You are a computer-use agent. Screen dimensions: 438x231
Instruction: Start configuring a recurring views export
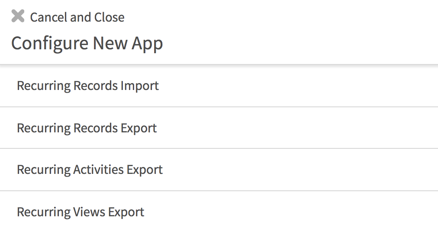tap(81, 212)
